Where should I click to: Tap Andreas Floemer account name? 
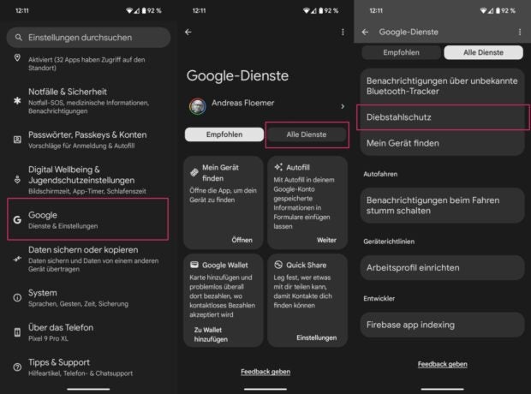[x=243, y=103]
